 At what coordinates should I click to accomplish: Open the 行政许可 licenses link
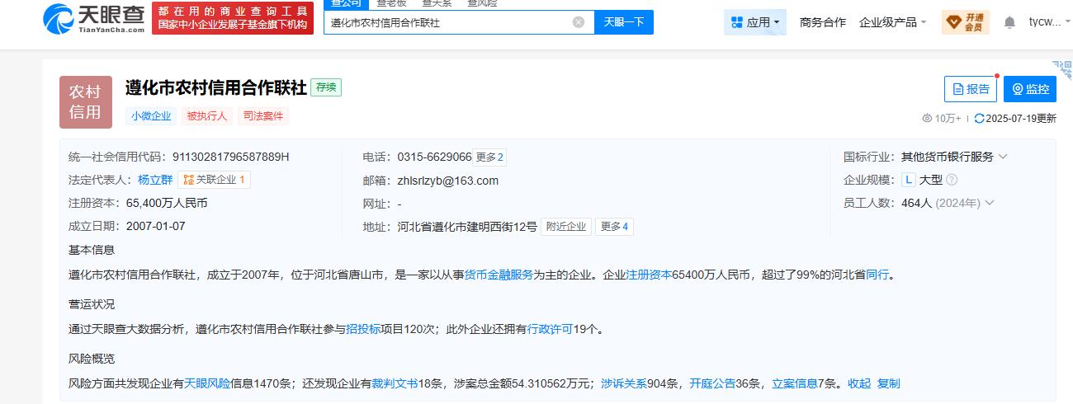pos(551,329)
